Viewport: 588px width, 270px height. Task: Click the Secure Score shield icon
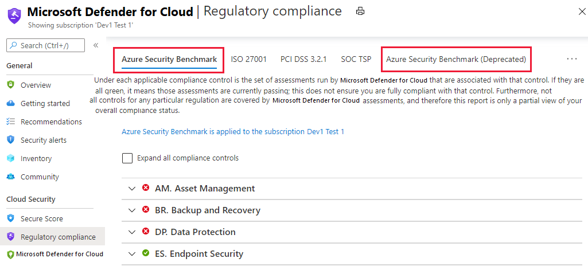point(10,218)
